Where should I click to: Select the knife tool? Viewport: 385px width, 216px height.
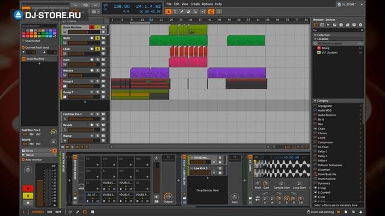pyautogui.click(x=195, y=11)
